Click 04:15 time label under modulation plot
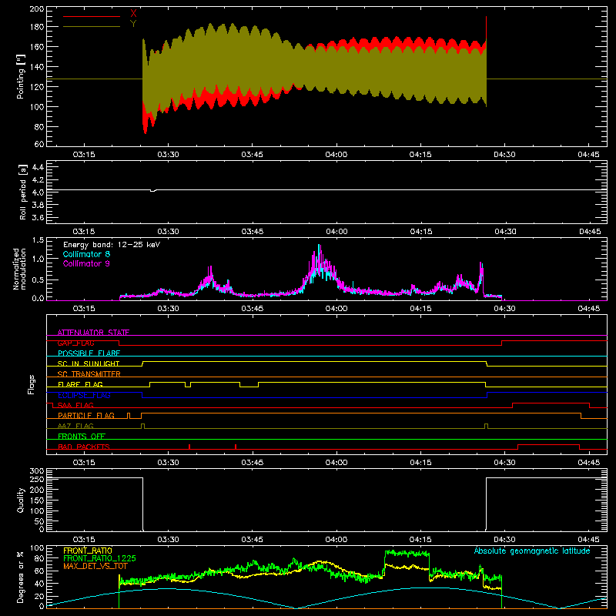 pos(420,309)
